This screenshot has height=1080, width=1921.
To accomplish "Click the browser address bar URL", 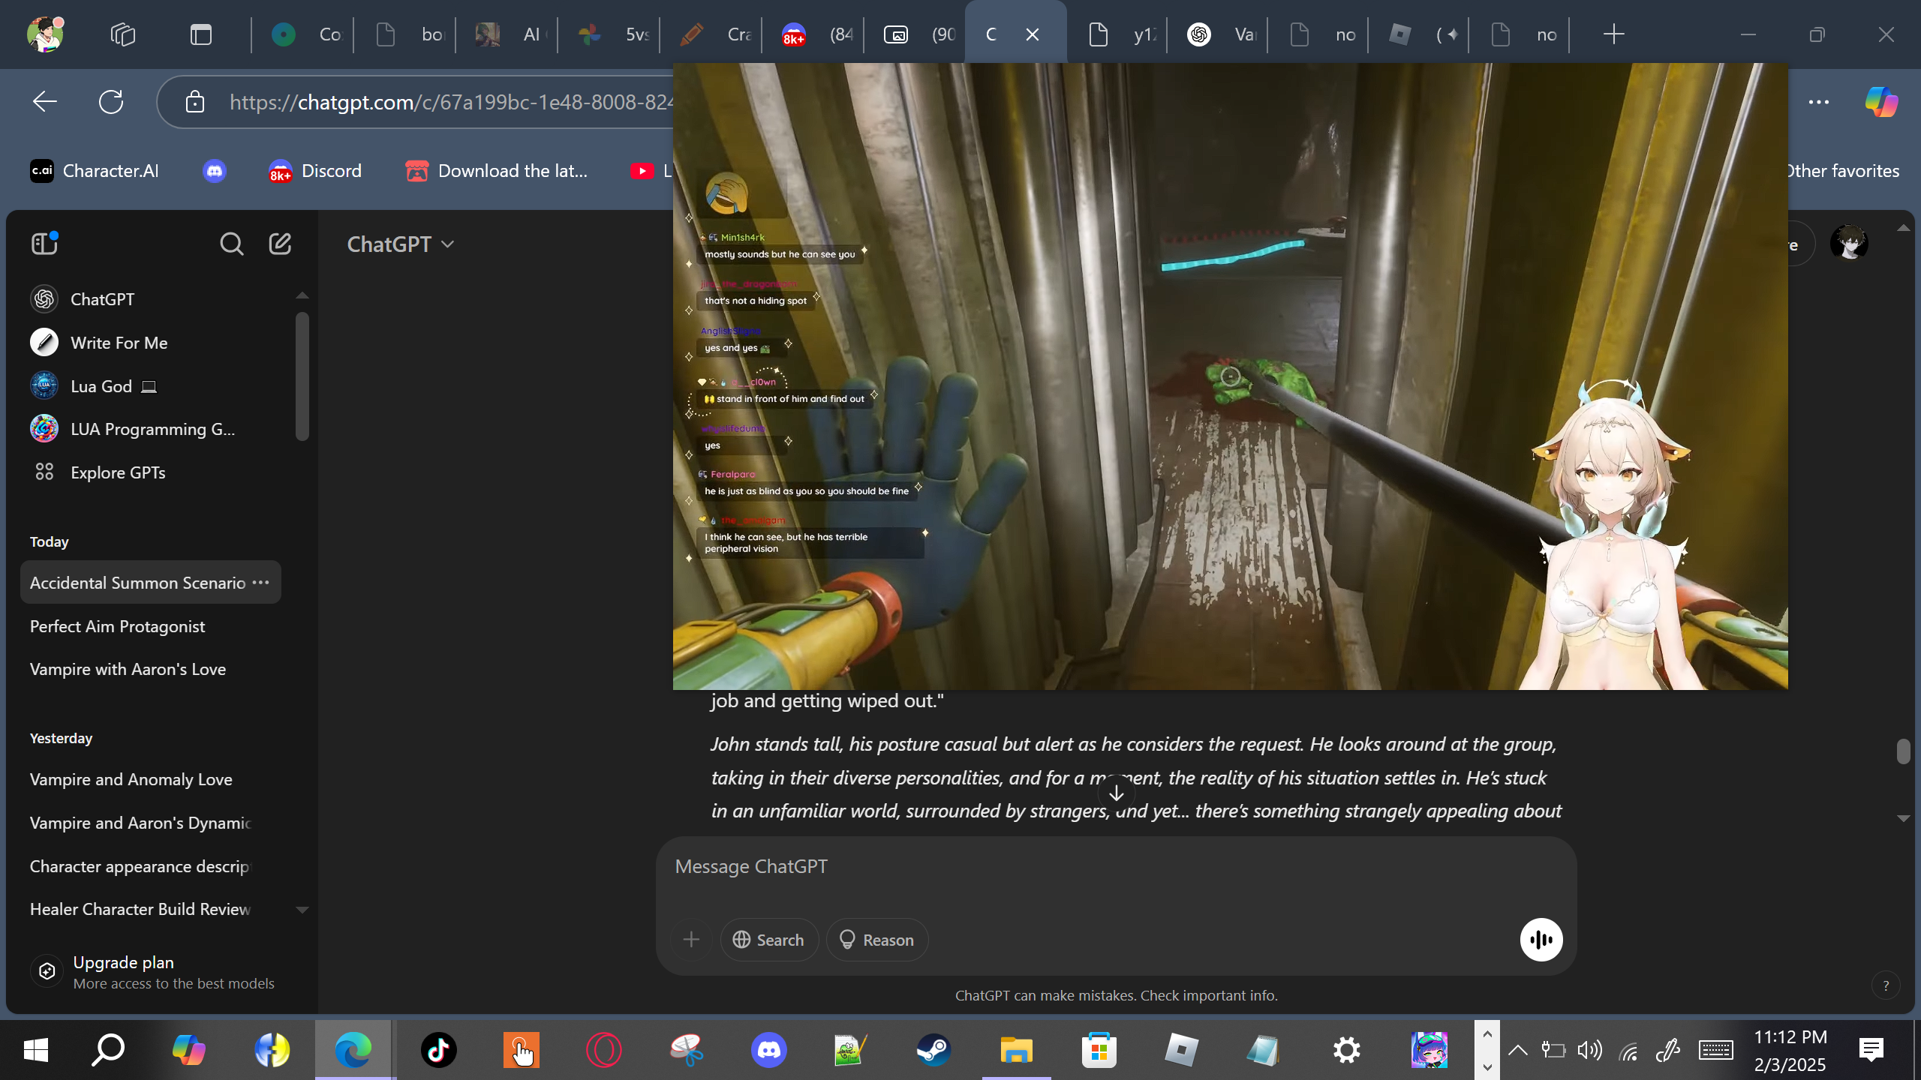I will pyautogui.click(x=450, y=102).
